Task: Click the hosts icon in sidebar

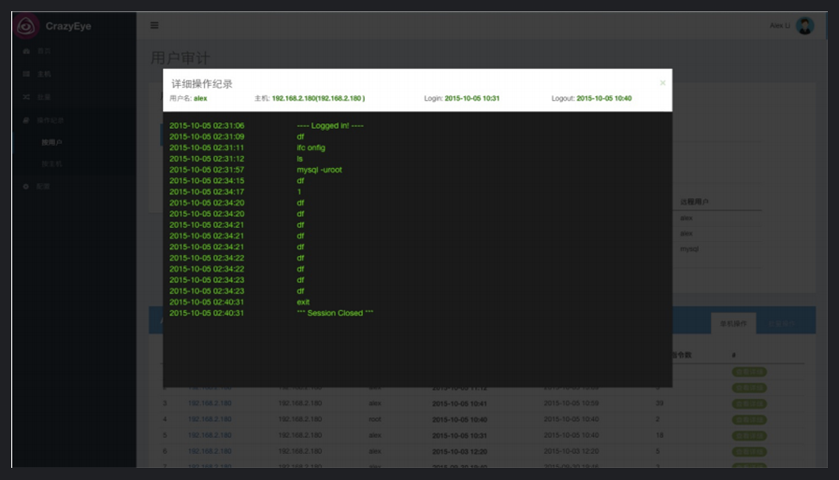Action: (26, 73)
